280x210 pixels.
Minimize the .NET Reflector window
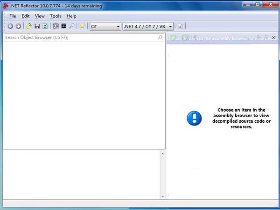(x=248, y=5)
